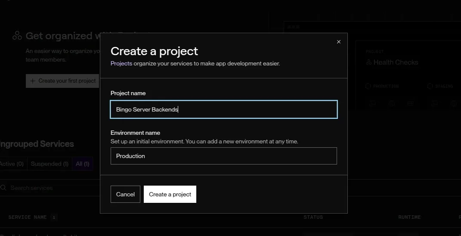
Task: Select the Suspended (1) services tab
Action: [50, 164]
